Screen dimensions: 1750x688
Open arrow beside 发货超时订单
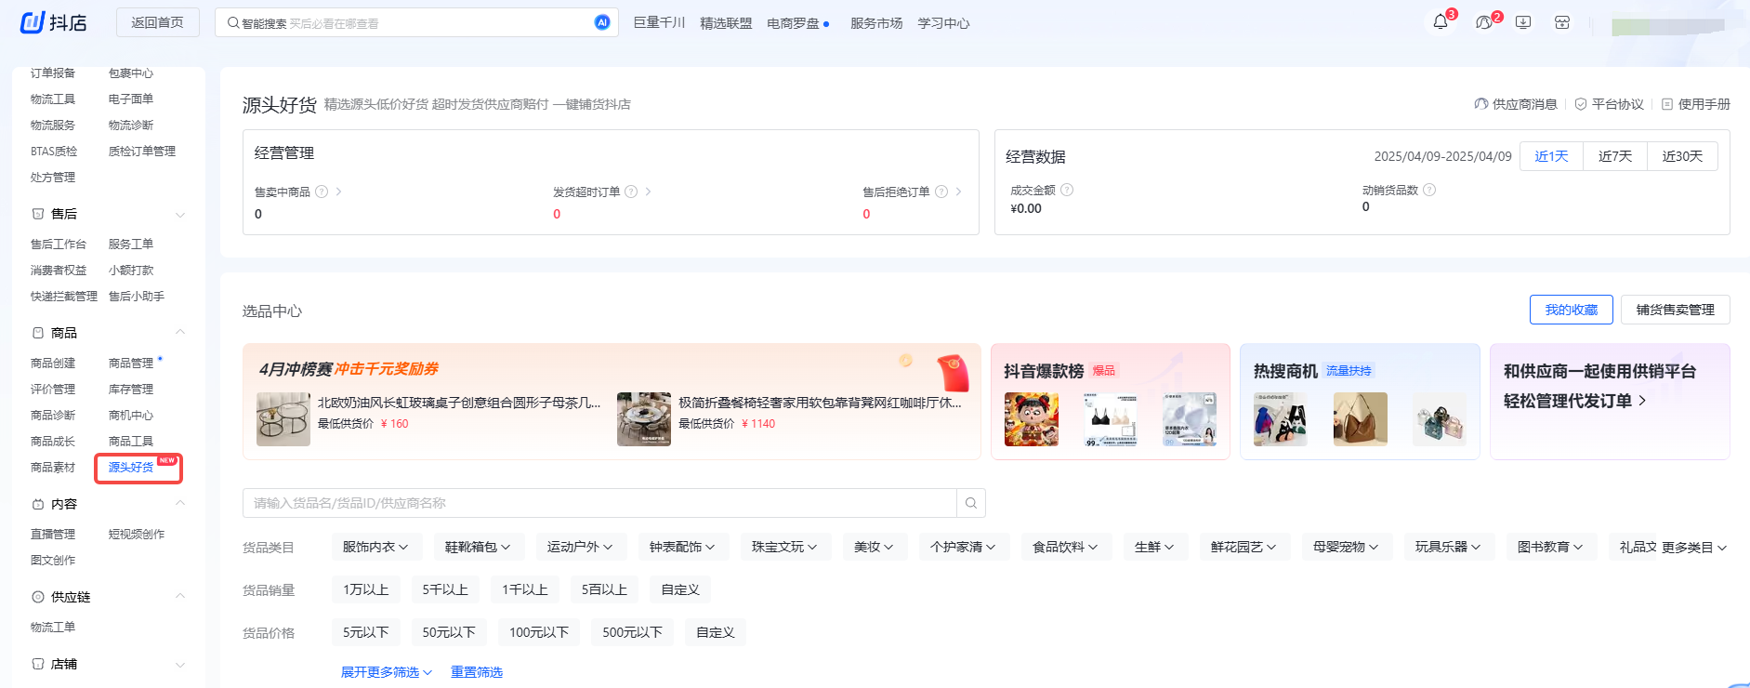click(x=648, y=192)
